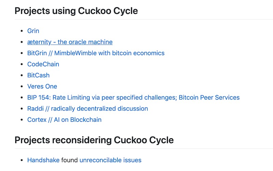273x171 pixels.
Task: Click the divider under Projects using heading
Action: click(x=143, y=19)
